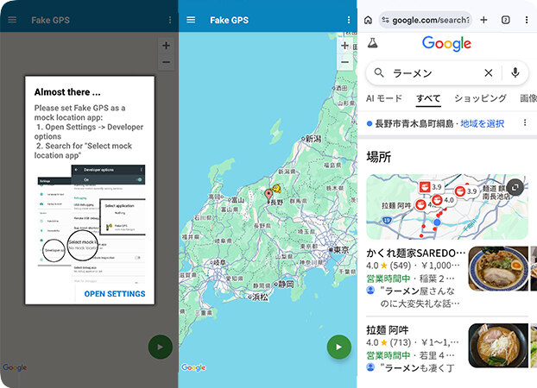Zoom out button on left dimmed map
The height and width of the screenshot is (388, 537).
(x=166, y=62)
